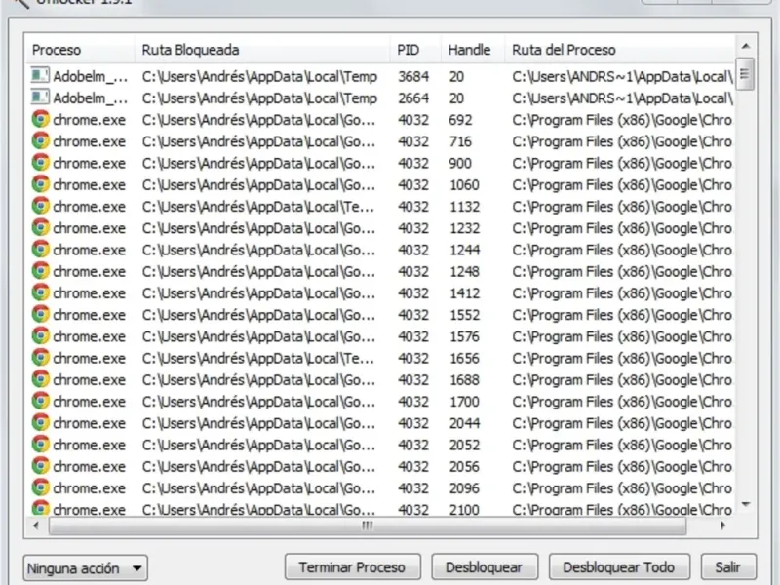Click chrome.exe name in handle 1248 row

pos(90,272)
